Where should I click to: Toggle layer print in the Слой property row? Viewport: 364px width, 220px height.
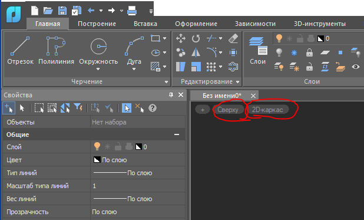click(129, 147)
